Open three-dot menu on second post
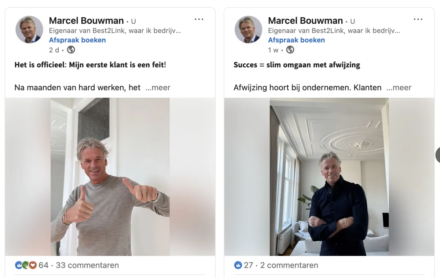Viewport: 440px width, 278px height. [x=418, y=19]
